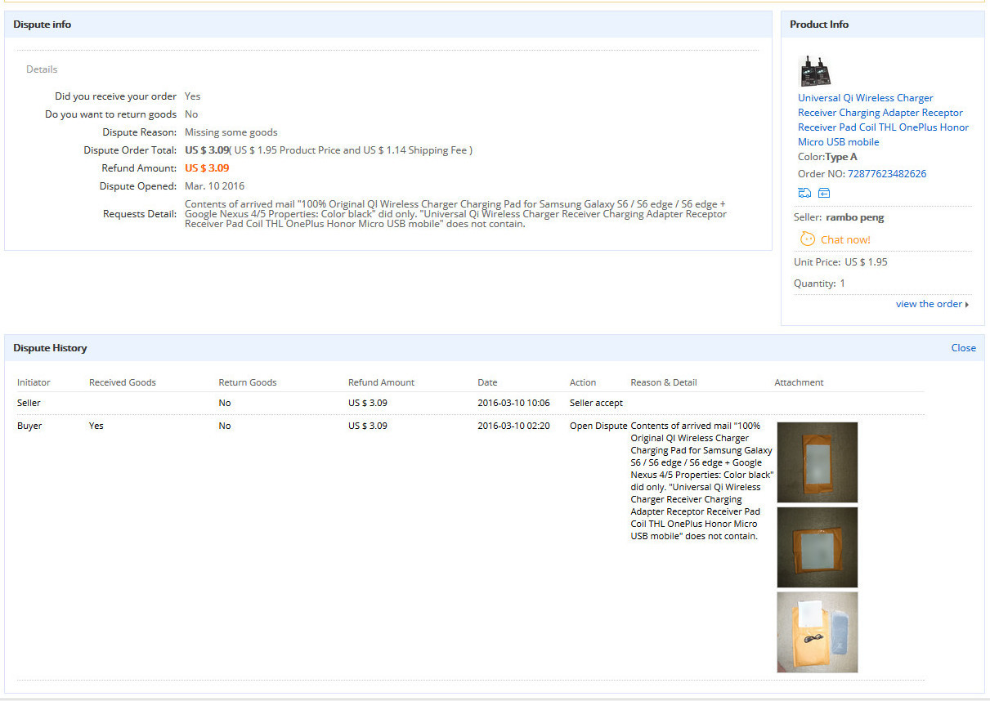Open order number 72877623482626
Screen dimensions: 990x701
887,174
